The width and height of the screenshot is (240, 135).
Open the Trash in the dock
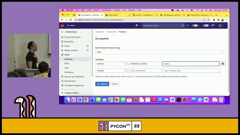(221, 100)
